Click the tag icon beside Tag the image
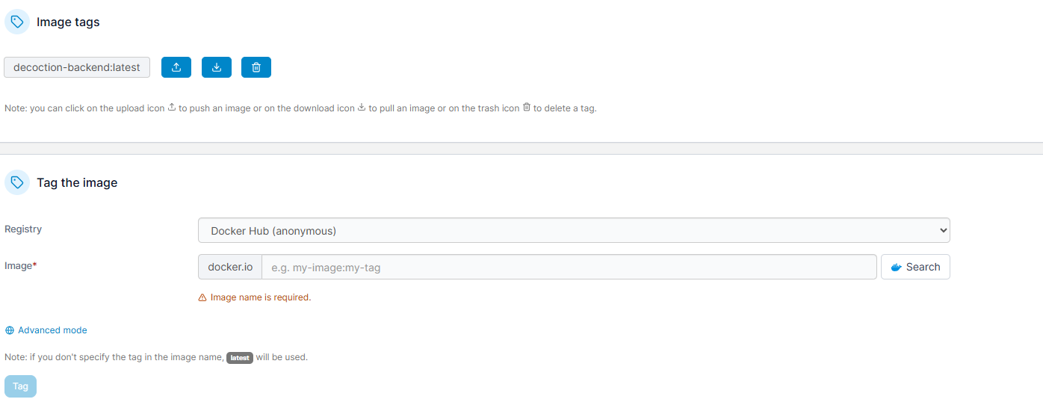This screenshot has width=1043, height=411. pyautogui.click(x=17, y=182)
